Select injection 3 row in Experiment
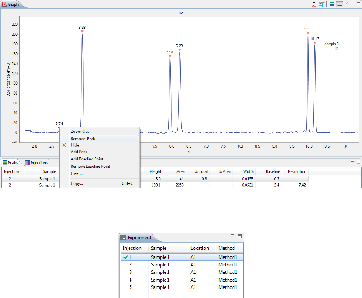Screen dimensions: 362x298 pyautogui.click(x=182, y=272)
